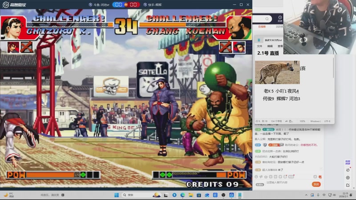Click the 中 input method indicator
This screenshot has width=356, height=200.
click(x=324, y=195)
